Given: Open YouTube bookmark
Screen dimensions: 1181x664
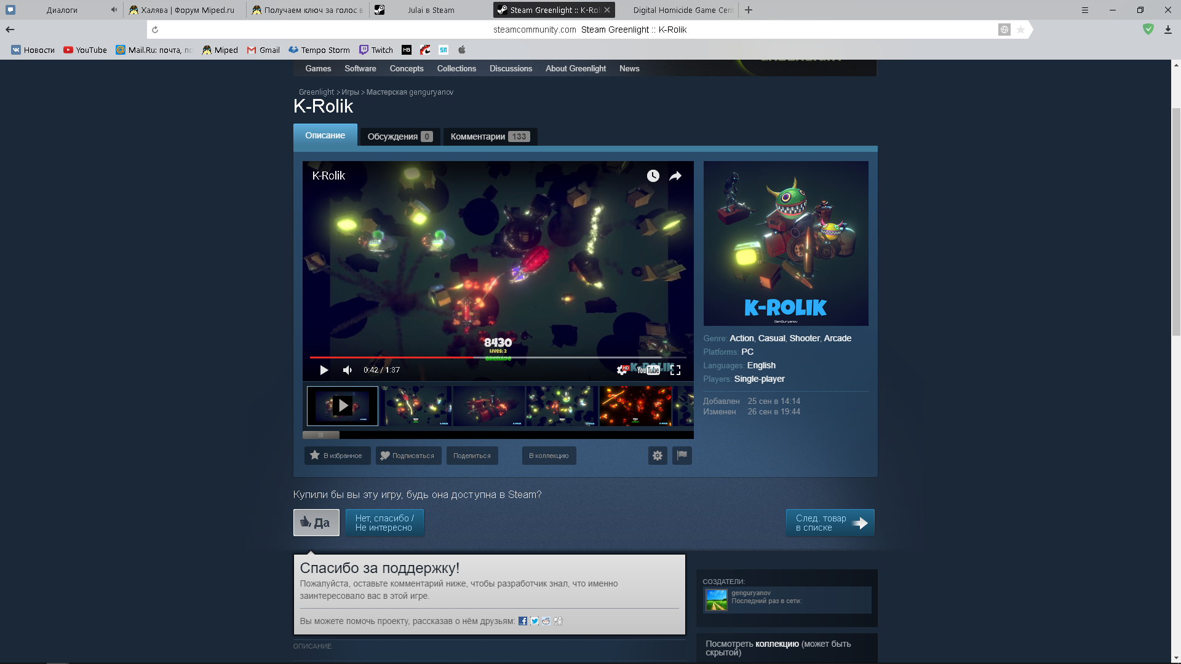Looking at the screenshot, I should 85,50.
